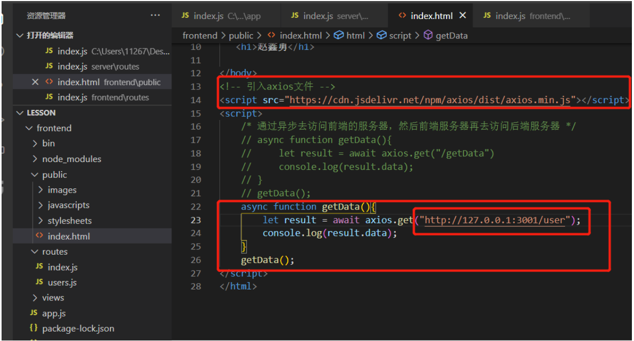Screen dimensions: 634x341
Task: Open index.js under routes folder
Action: click(63, 267)
